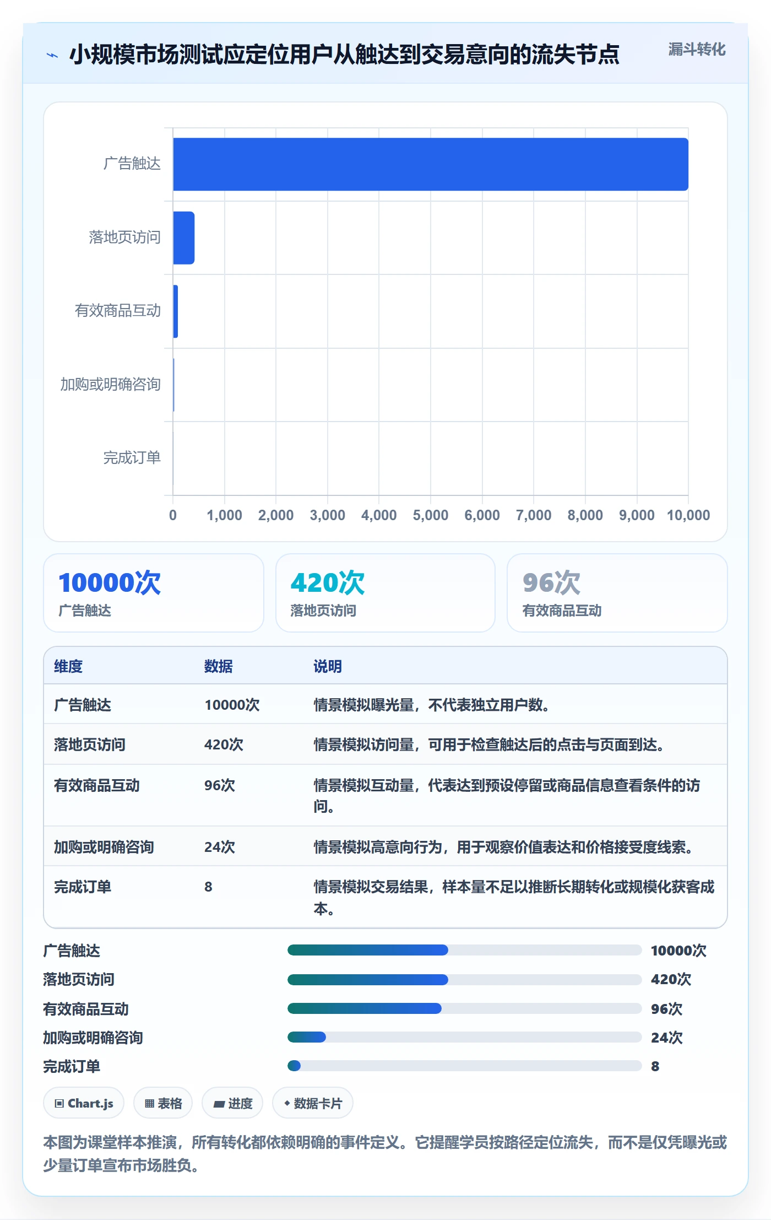
Task: Click the footnote starting with 本图为课堂样本推演
Action: click(385, 1153)
